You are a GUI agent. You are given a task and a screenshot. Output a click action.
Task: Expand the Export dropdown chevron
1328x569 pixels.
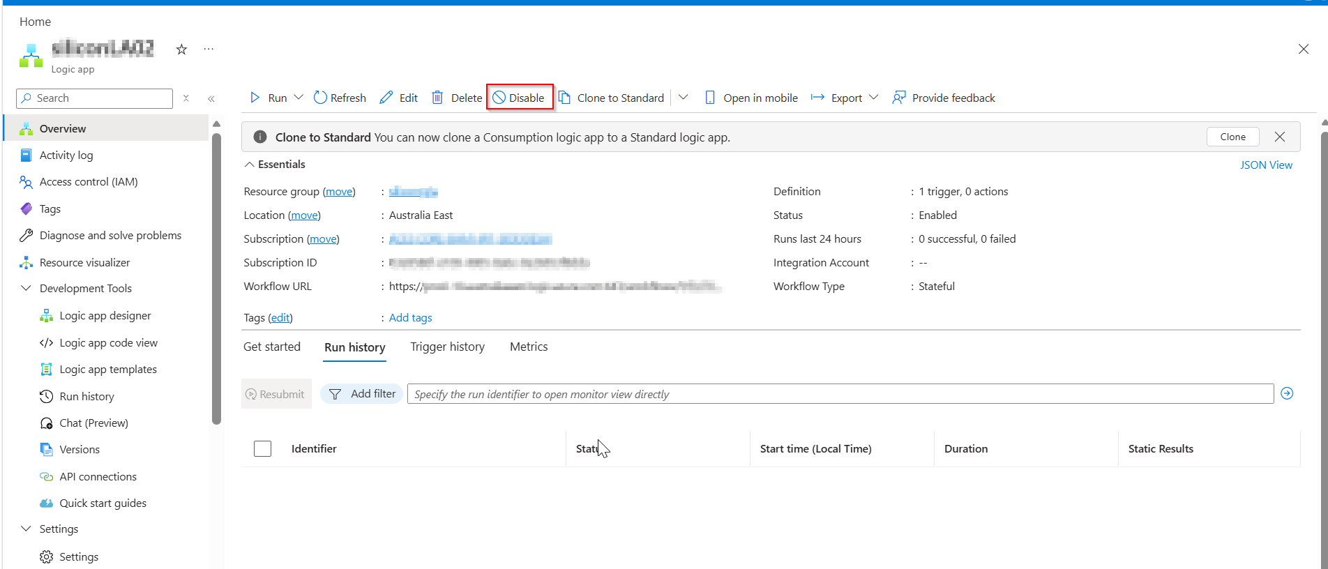(x=874, y=98)
